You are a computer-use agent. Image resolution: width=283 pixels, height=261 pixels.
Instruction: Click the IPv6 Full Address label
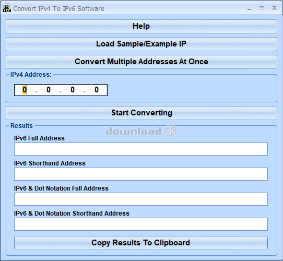click(x=39, y=138)
